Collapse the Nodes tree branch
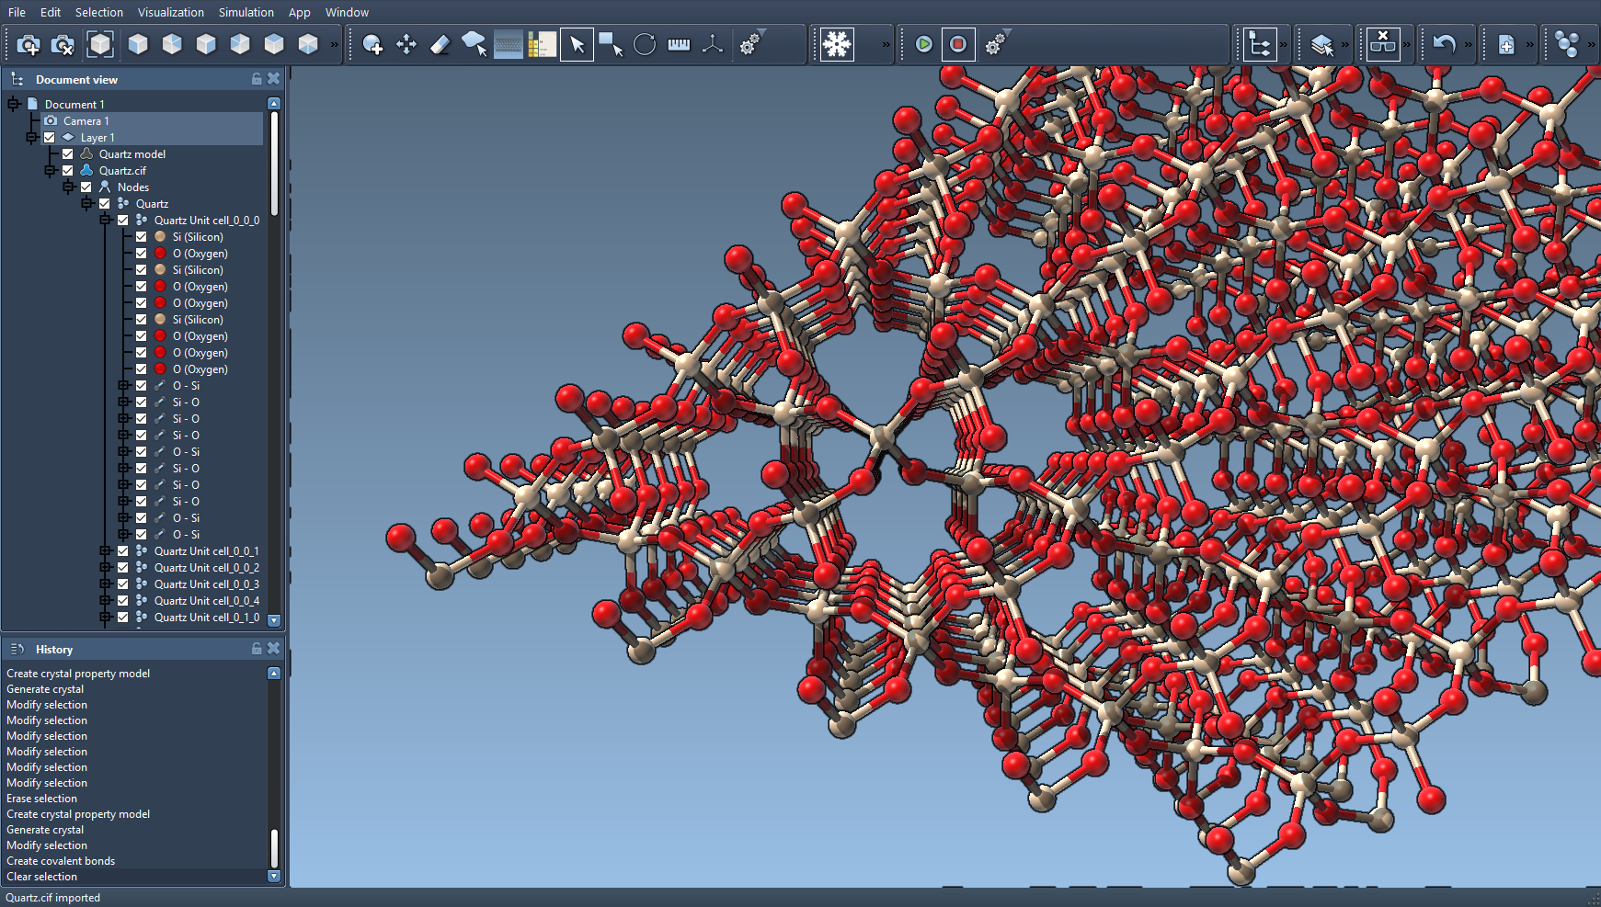Image resolution: width=1601 pixels, height=907 pixels. tap(69, 187)
